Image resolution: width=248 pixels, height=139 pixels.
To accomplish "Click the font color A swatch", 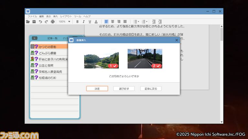I will click(96, 22).
